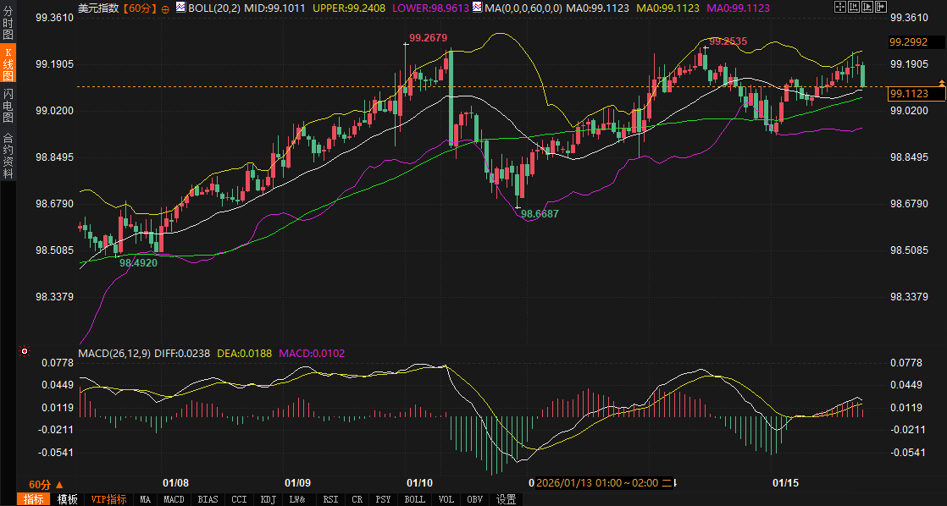Click the circled plus icon beside 60分
947x506 pixels.
[x=165, y=8]
